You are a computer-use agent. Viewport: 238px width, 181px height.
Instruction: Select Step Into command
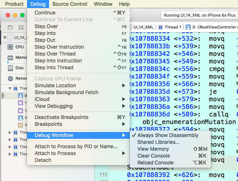click(78, 33)
